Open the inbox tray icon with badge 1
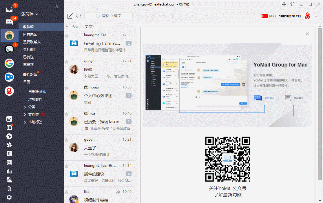Viewport: 323px width, 203px height. [x=9, y=9]
